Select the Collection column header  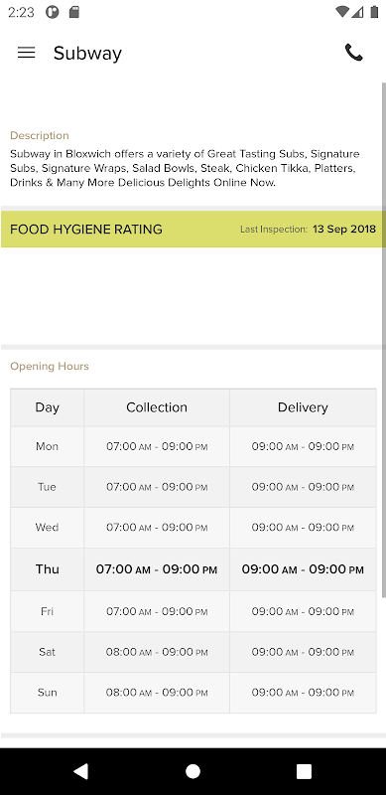tap(157, 407)
